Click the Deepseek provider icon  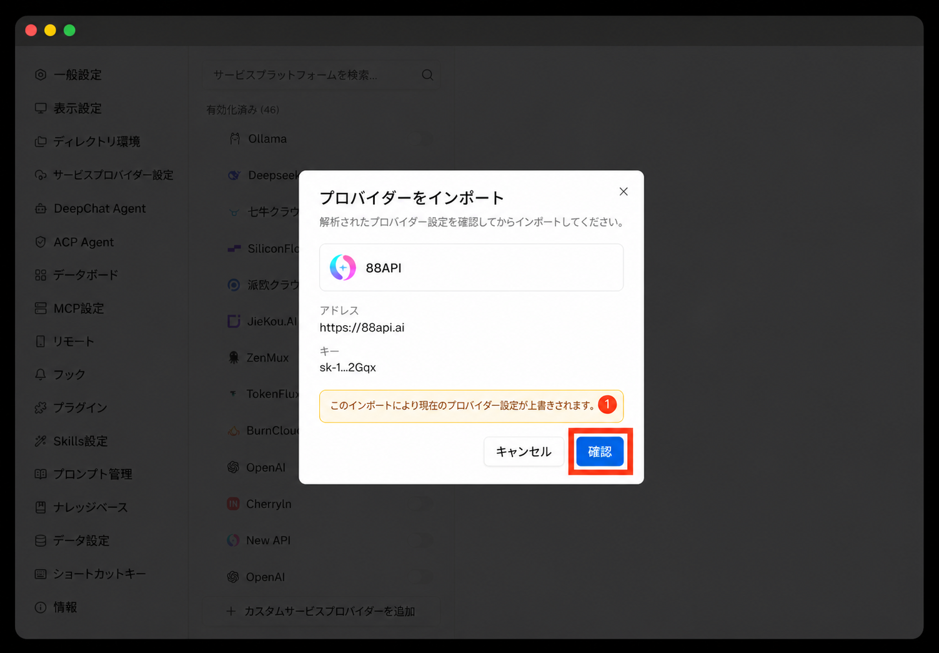pyautogui.click(x=234, y=175)
